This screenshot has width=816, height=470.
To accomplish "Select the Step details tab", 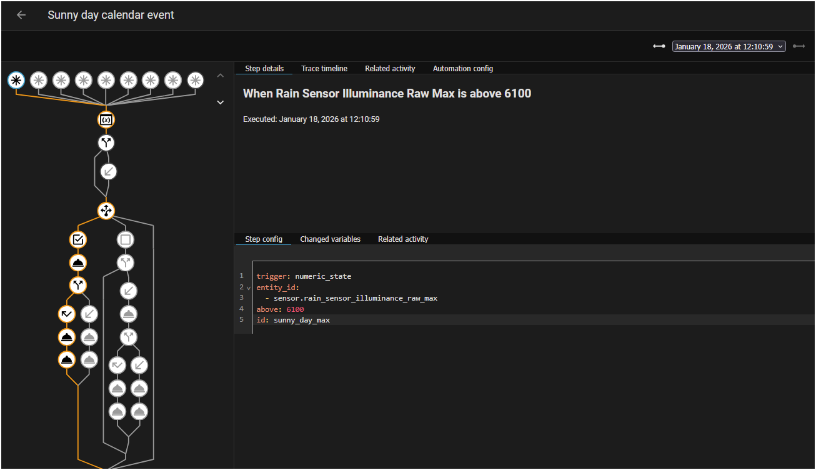I will [x=264, y=69].
